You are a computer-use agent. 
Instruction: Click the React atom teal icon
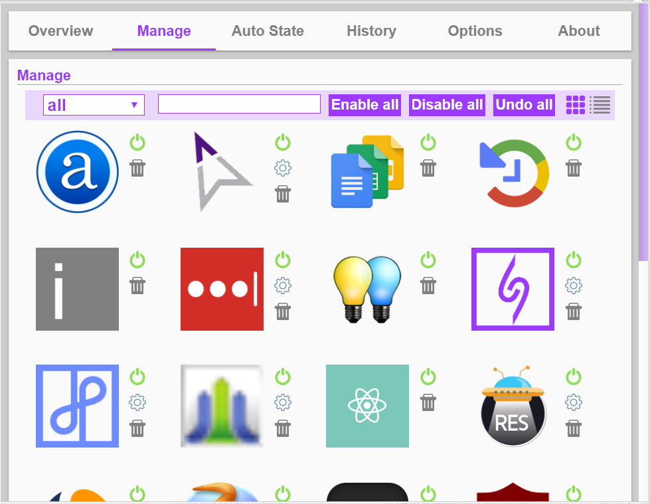(367, 406)
